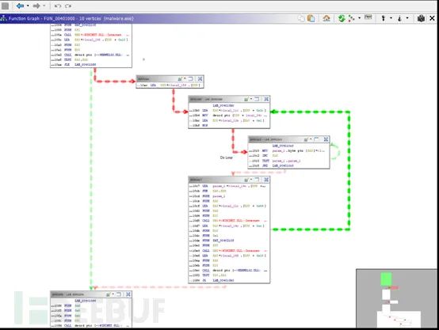Go forward to next location arrow

coord(36,6)
